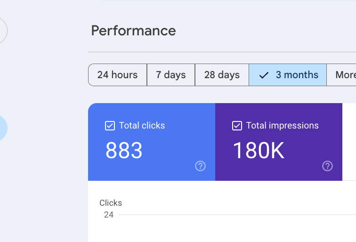Open help icon for Total impressions
The image size is (356, 242).
327,166
